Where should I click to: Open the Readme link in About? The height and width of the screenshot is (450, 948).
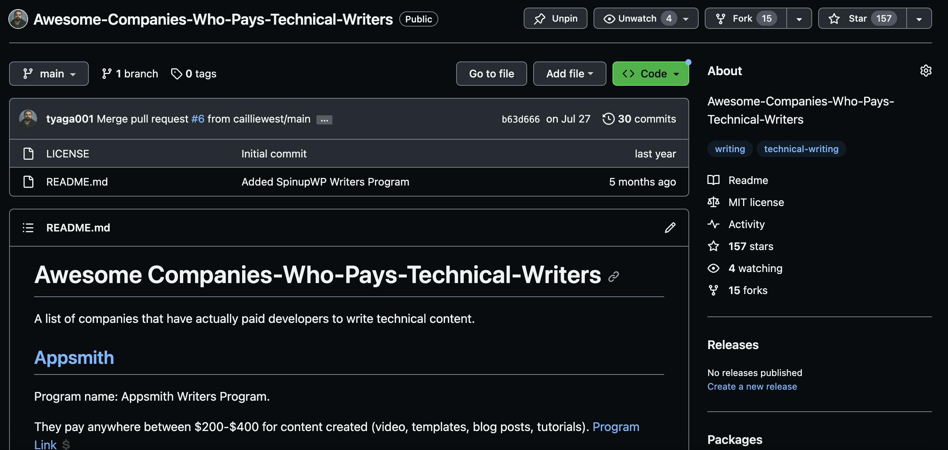pos(748,180)
